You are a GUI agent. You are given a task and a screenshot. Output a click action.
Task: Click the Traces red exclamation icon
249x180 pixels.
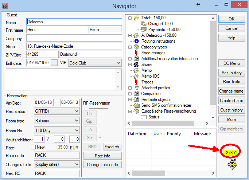[x=137, y=82]
